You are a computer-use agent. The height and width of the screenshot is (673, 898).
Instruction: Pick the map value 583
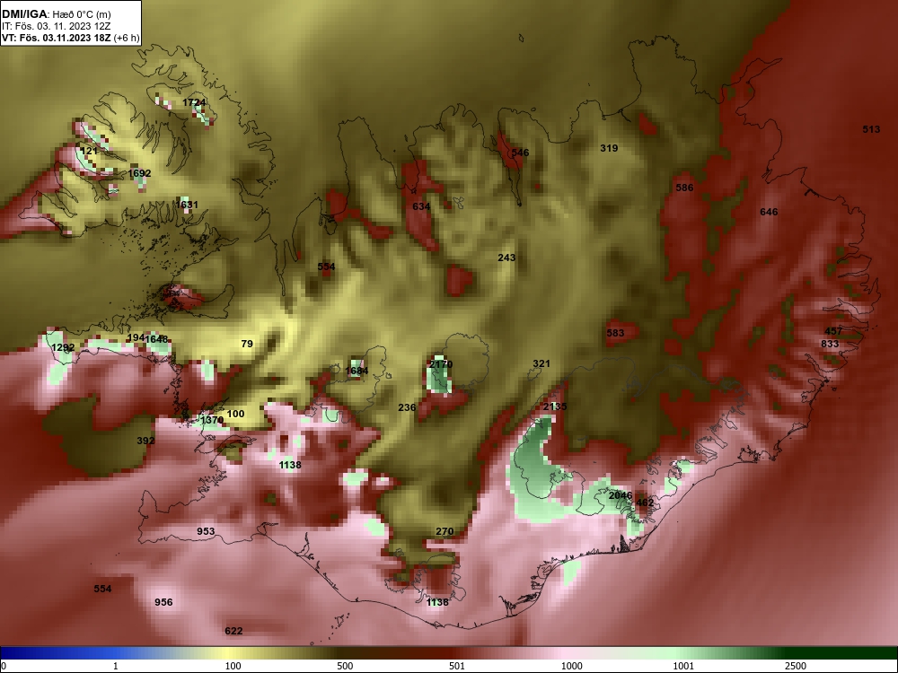click(615, 333)
